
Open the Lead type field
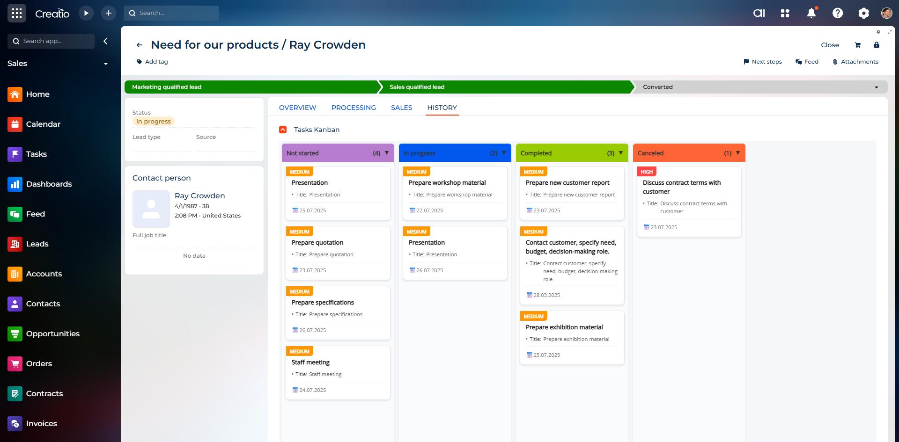tap(162, 143)
